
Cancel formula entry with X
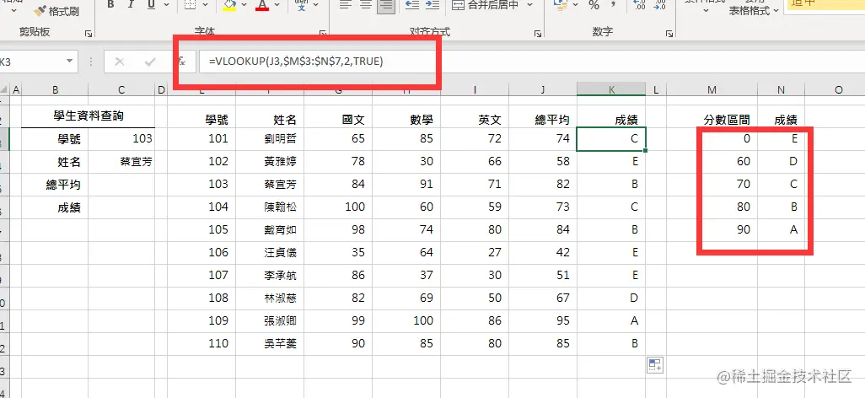pos(119,62)
